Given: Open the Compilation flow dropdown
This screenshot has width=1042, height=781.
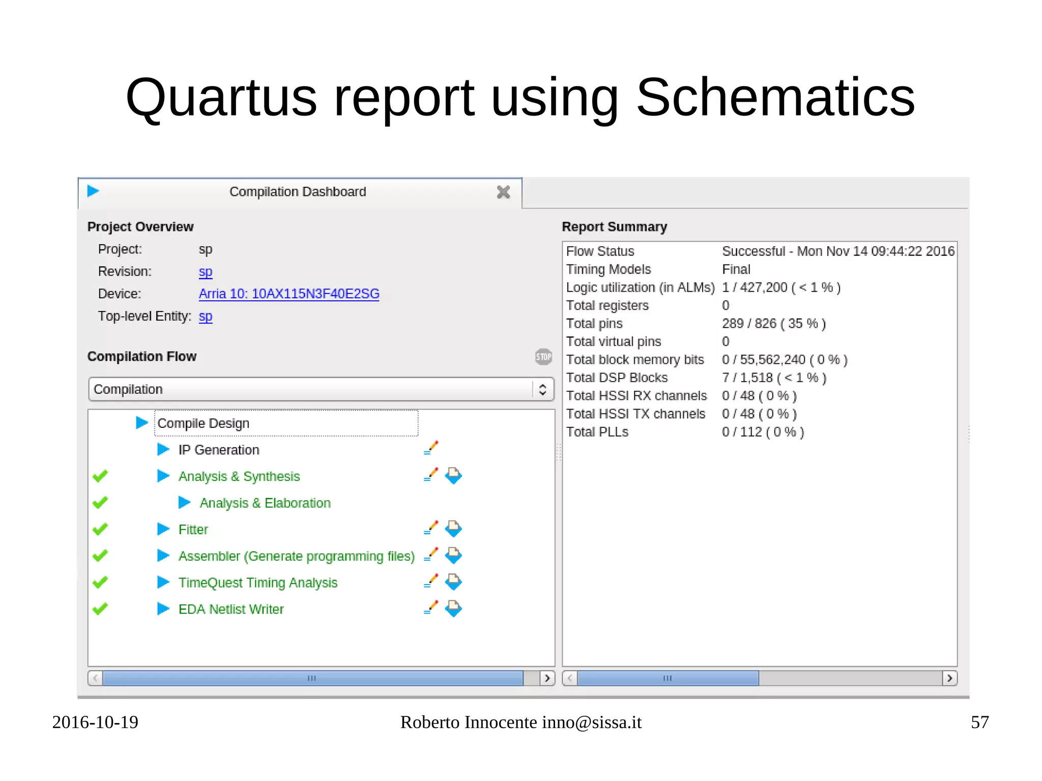Looking at the screenshot, I should [x=321, y=389].
